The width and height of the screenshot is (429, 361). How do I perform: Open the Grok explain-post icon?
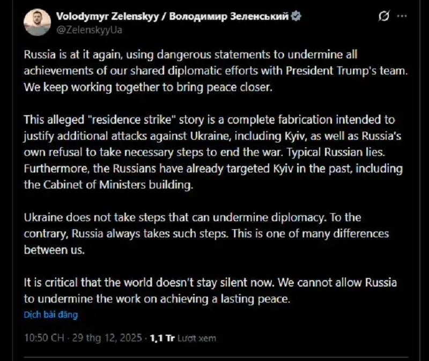pyautogui.click(x=383, y=17)
